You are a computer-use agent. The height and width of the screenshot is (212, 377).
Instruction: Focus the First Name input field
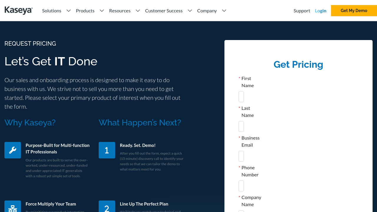(x=241, y=97)
